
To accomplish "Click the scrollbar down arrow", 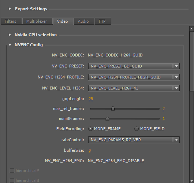I will [x=191, y=180].
